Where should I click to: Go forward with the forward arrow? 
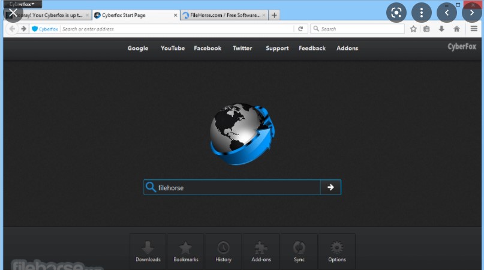click(x=23, y=29)
